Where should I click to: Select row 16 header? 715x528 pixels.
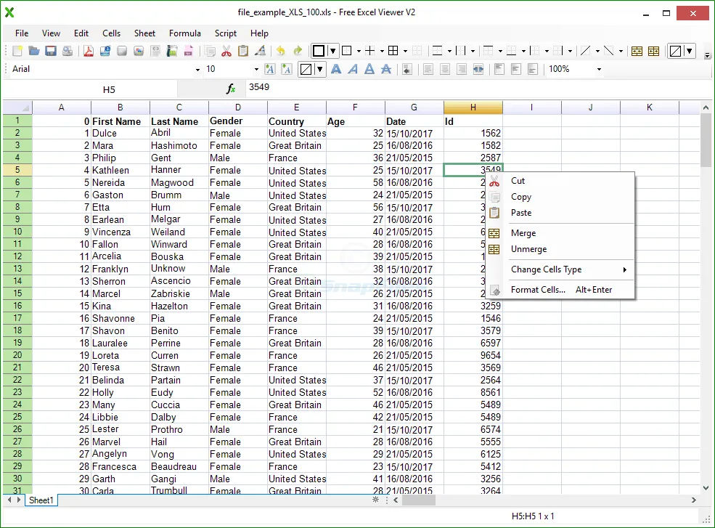17,306
